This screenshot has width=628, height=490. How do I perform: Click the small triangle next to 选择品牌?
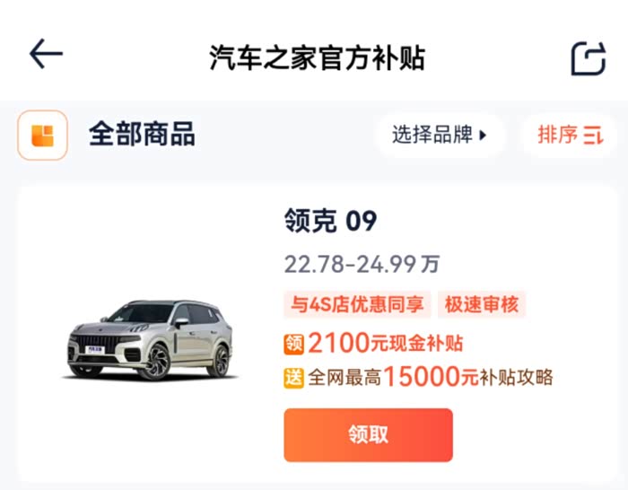(483, 136)
